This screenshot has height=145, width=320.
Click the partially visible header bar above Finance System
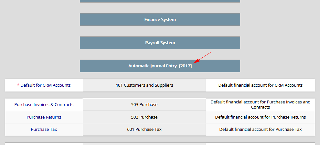pos(160,1)
